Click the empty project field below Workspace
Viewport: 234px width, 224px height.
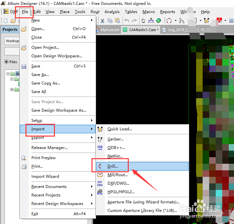[12, 51]
